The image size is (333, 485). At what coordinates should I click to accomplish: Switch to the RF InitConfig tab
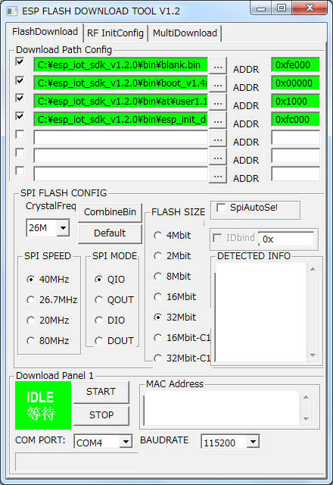coord(115,33)
